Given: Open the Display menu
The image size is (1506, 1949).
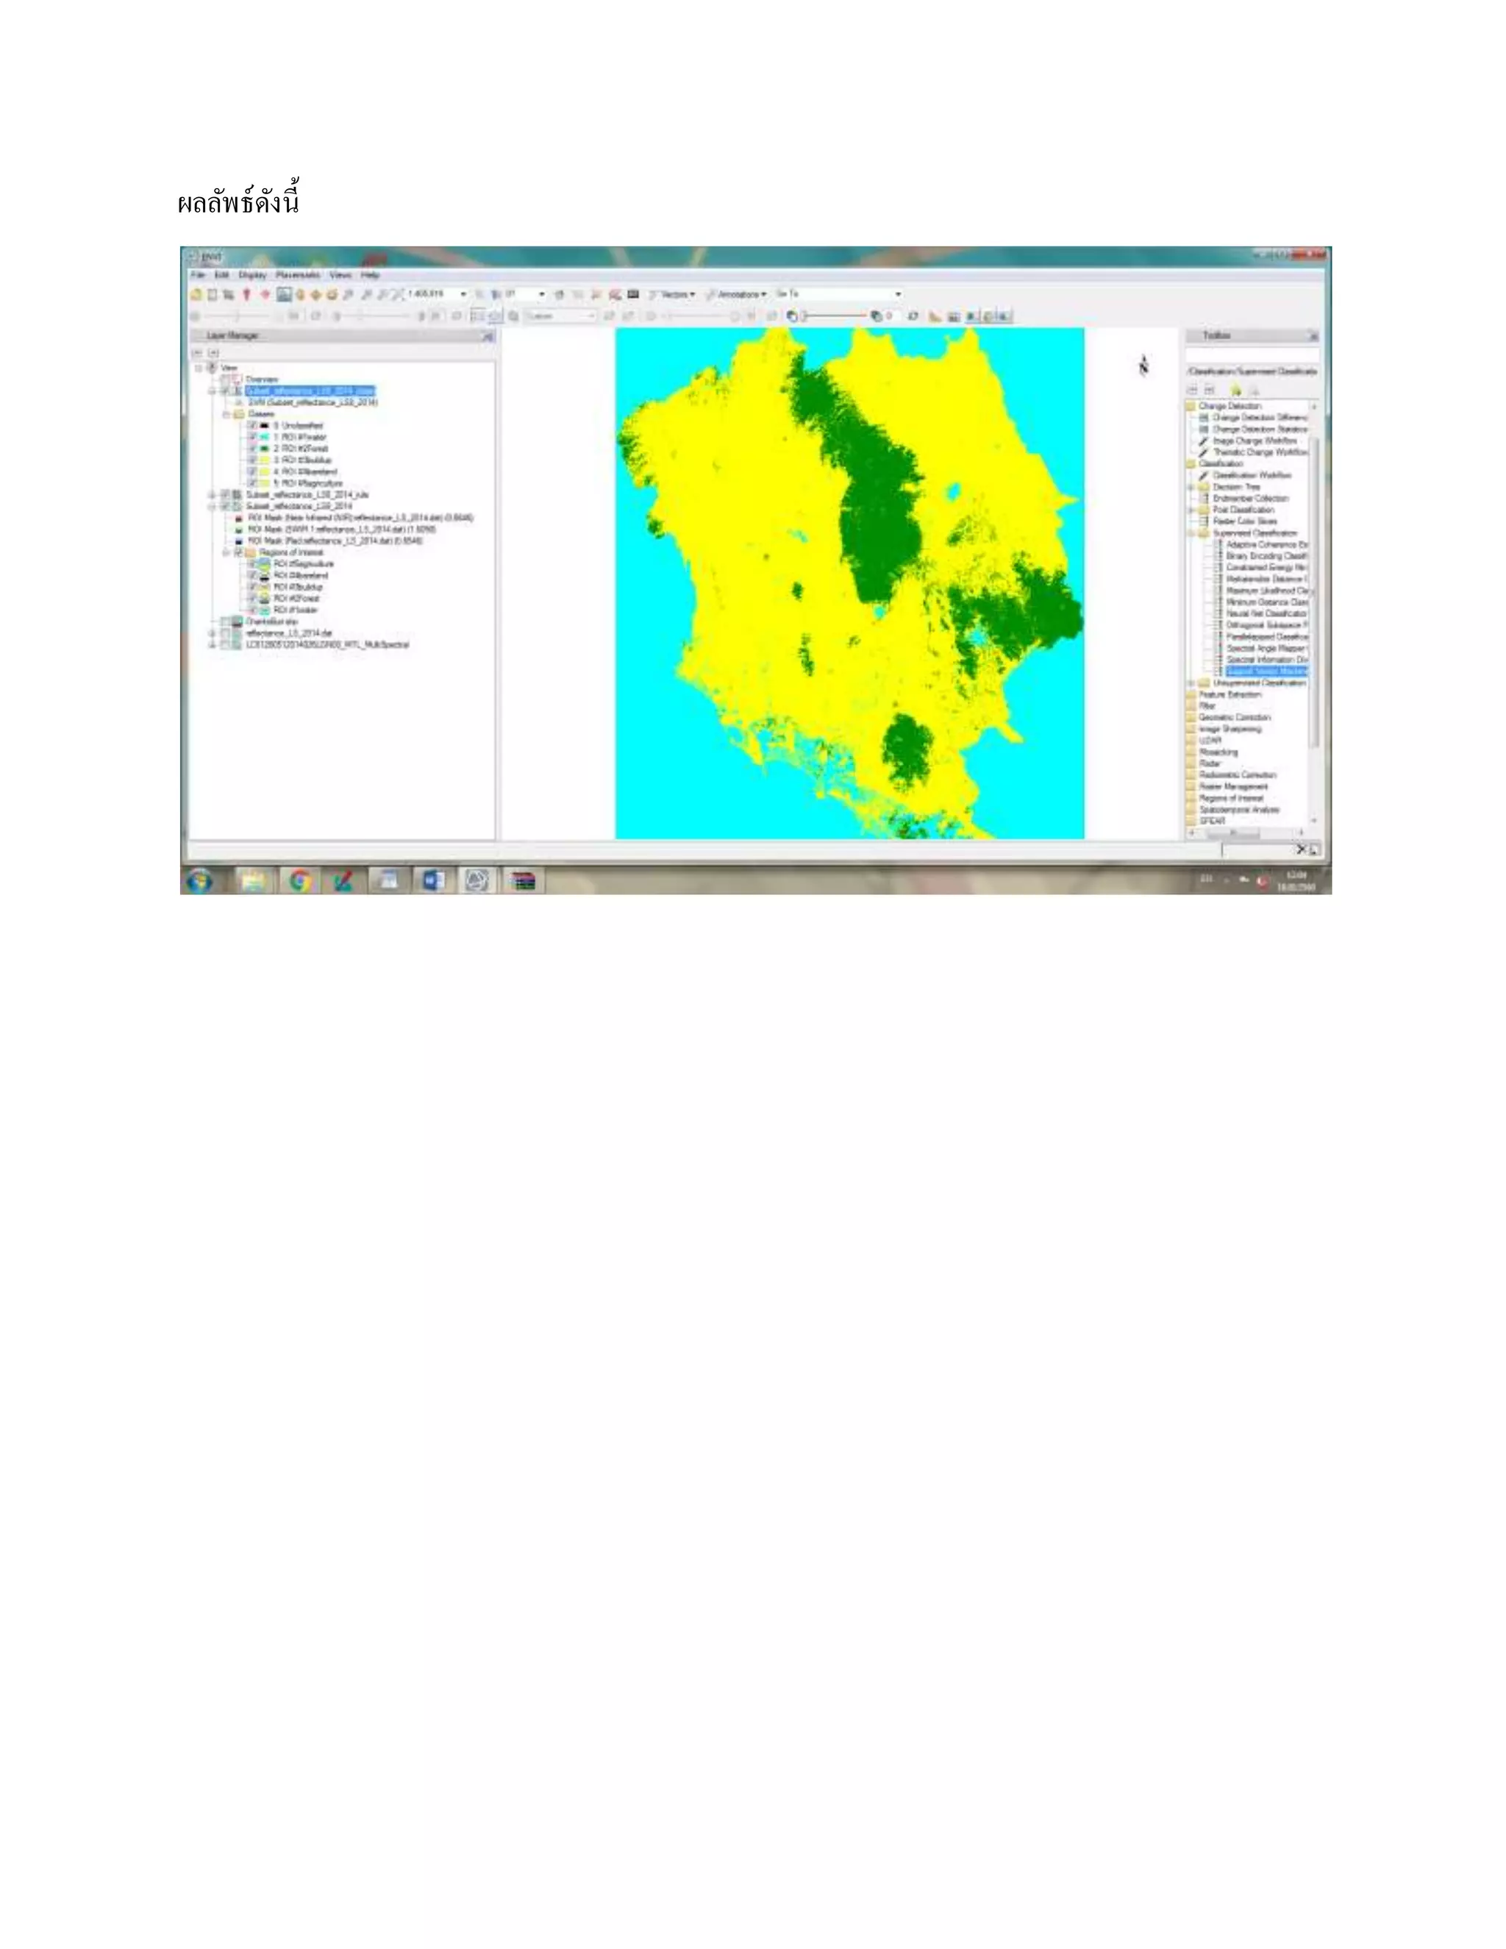Looking at the screenshot, I should [252, 275].
